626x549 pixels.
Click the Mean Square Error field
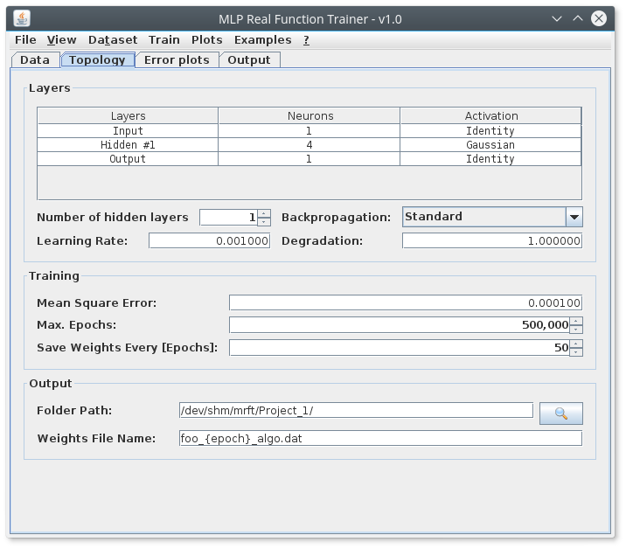(x=406, y=302)
